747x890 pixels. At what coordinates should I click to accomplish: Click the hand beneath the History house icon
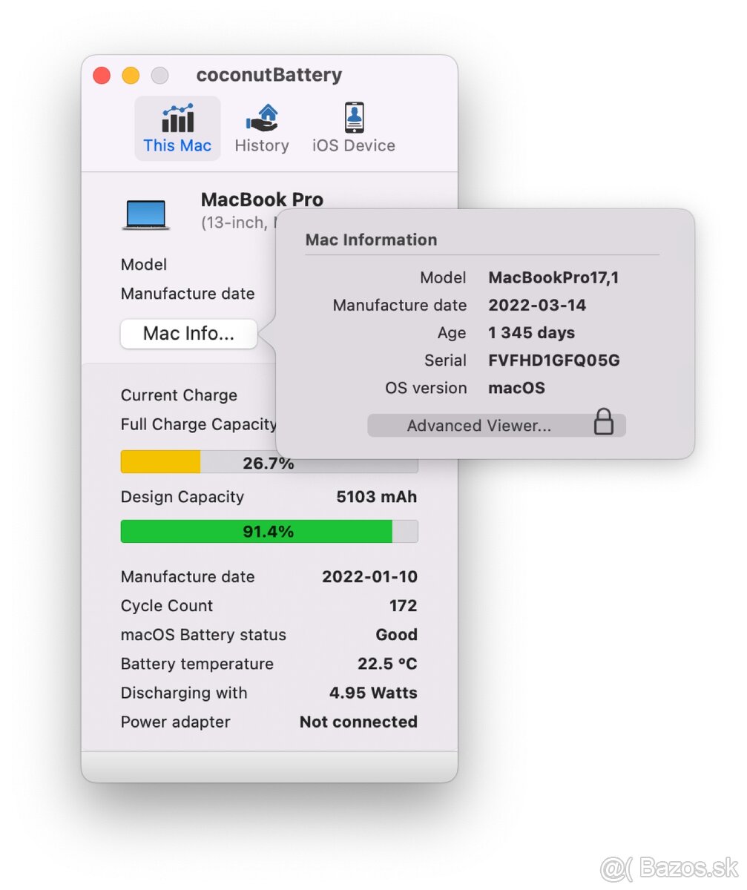click(x=261, y=125)
